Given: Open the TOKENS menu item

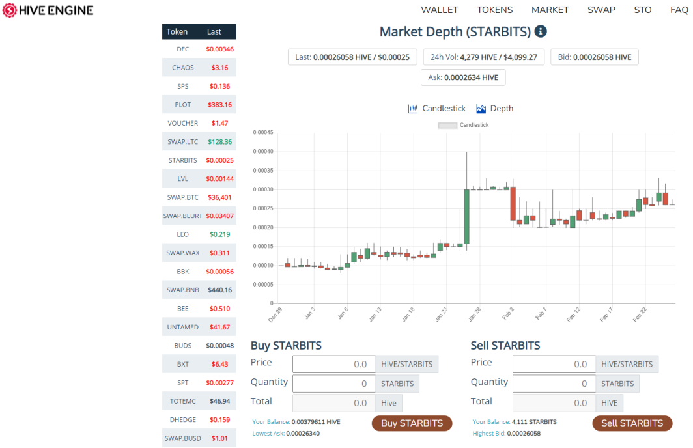Looking at the screenshot, I should [x=494, y=10].
